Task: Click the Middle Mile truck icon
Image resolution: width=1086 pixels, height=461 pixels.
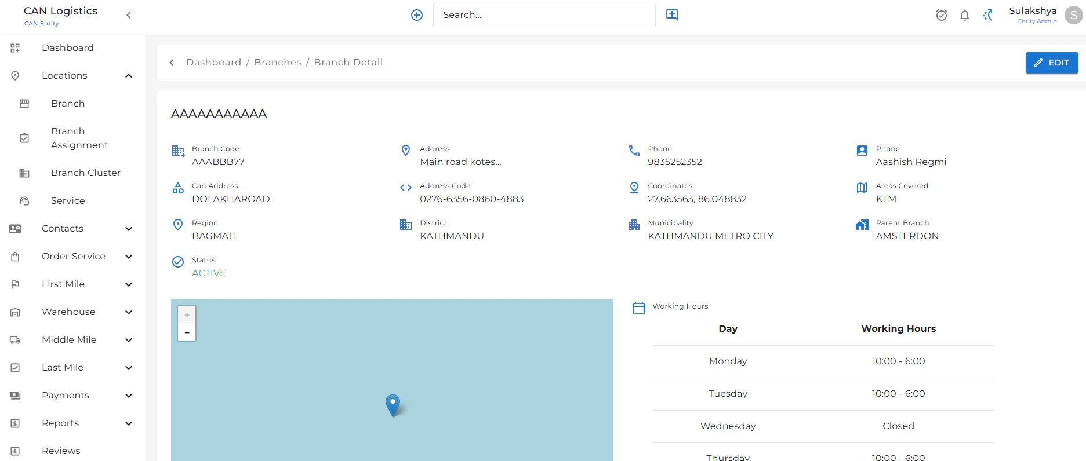Action: coord(15,340)
